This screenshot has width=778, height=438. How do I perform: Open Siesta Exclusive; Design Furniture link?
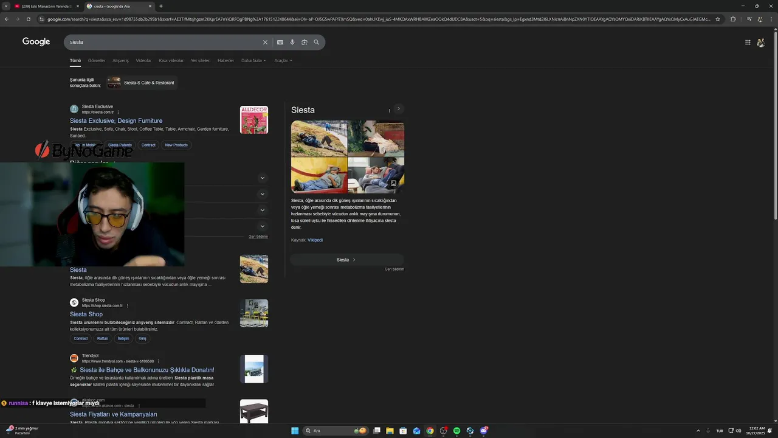tap(116, 120)
